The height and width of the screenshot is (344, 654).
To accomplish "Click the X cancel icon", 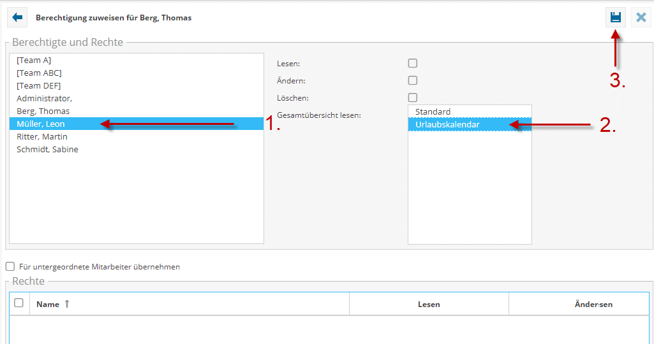I will [641, 18].
